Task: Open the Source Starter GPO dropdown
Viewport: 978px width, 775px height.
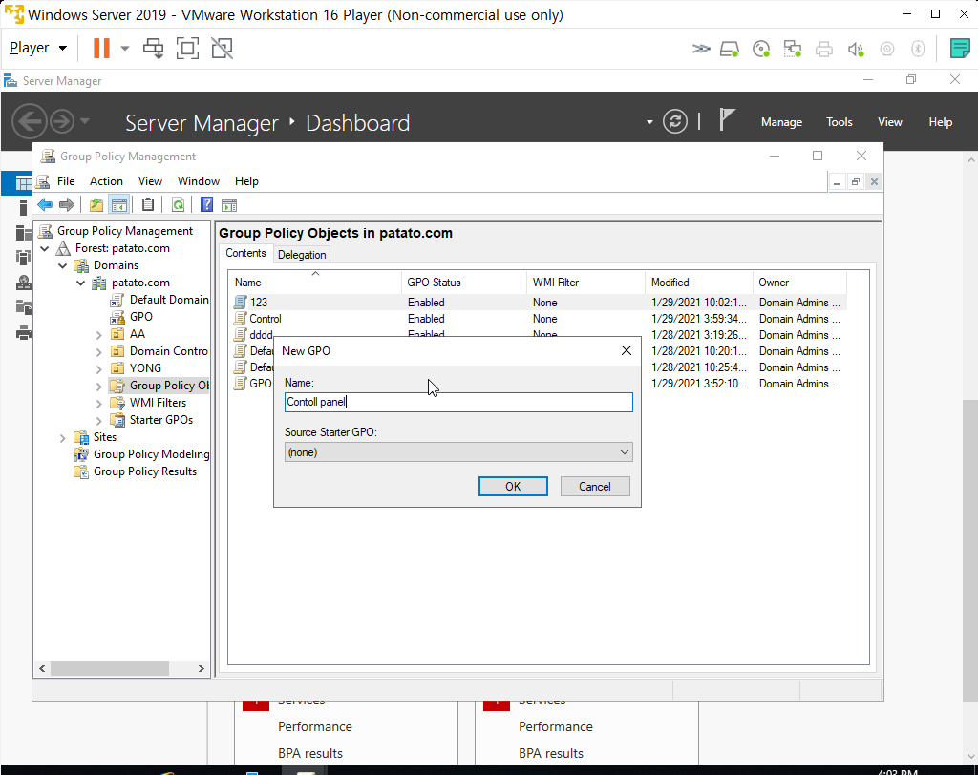Action: 458,452
